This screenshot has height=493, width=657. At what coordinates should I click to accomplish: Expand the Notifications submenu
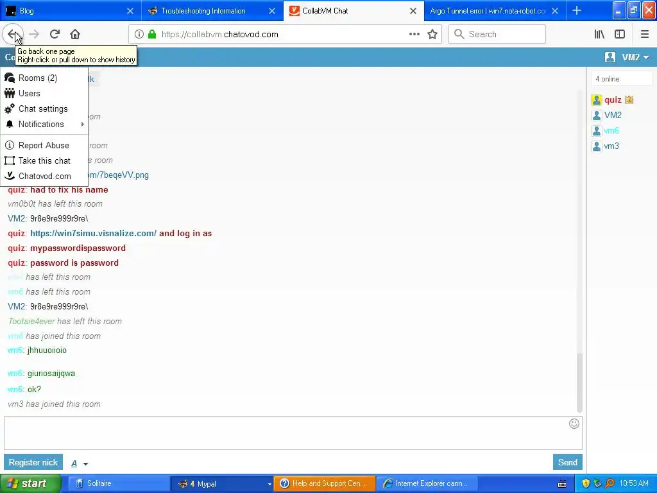[x=44, y=124]
